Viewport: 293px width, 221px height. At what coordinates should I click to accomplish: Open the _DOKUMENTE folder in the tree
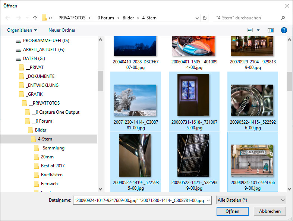(40, 76)
